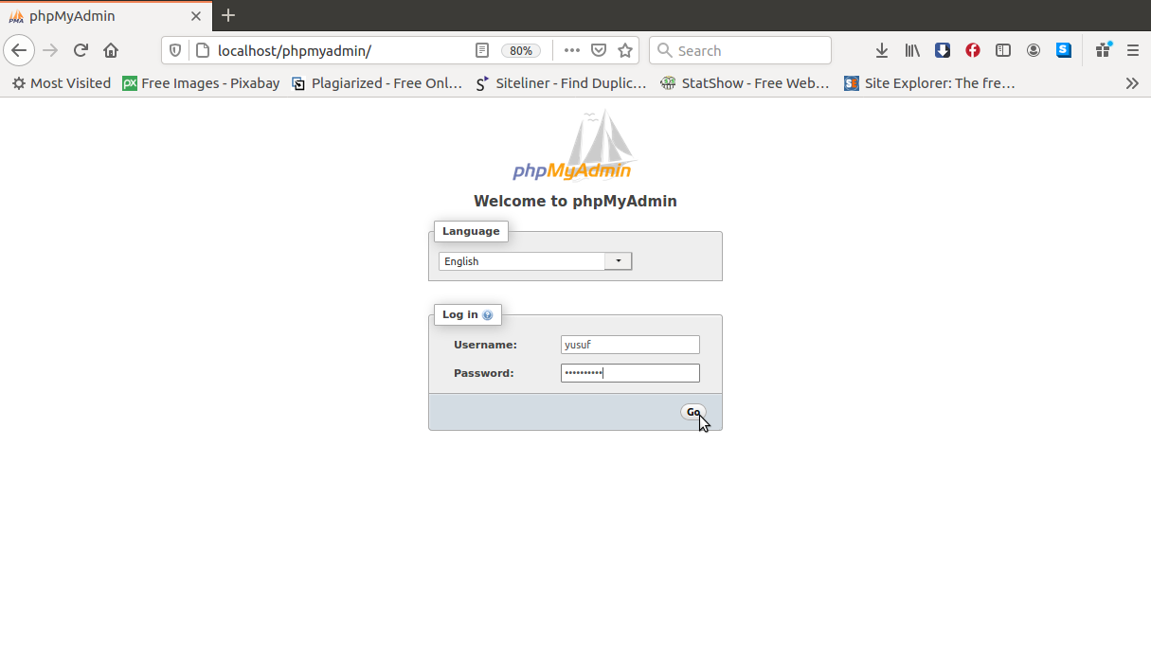Screen dimensions: 1151x659
Task: Click the phpMyAdmin sailboat logo
Action: pyautogui.click(x=575, y=145)
